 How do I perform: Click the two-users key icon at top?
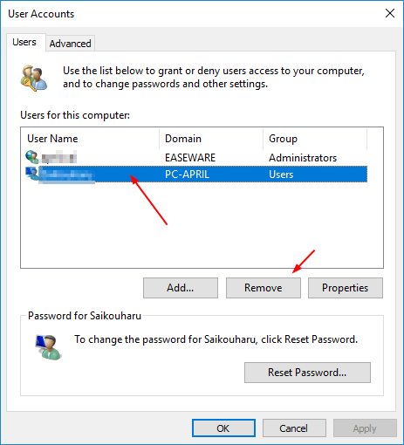point(33,78)
